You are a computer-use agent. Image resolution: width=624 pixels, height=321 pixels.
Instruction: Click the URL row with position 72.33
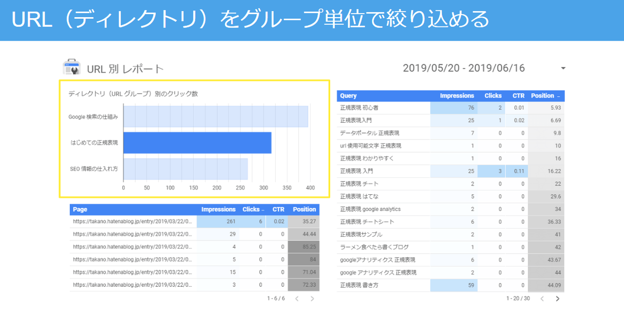[x=194, y=285]
